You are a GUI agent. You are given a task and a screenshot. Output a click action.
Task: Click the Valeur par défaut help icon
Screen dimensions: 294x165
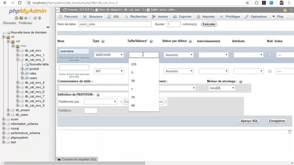click(x=190, y=41)
